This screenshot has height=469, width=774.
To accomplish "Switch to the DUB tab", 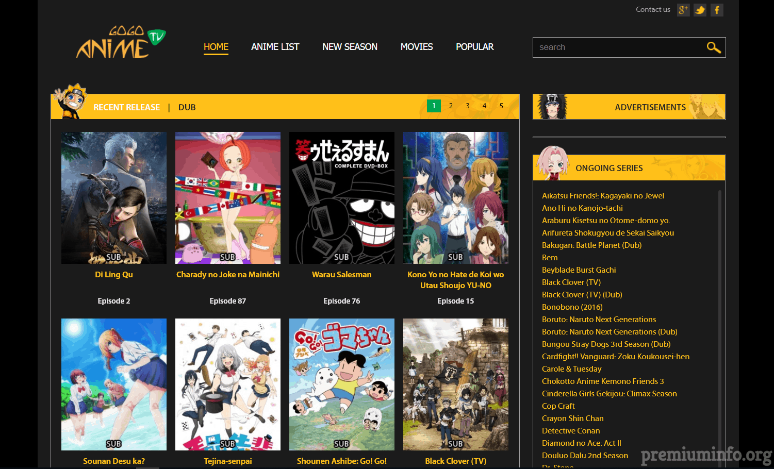I will [x=187, y=107].
